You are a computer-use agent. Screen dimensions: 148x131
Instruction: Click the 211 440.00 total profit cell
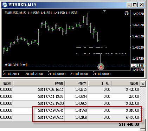point(129,124)
